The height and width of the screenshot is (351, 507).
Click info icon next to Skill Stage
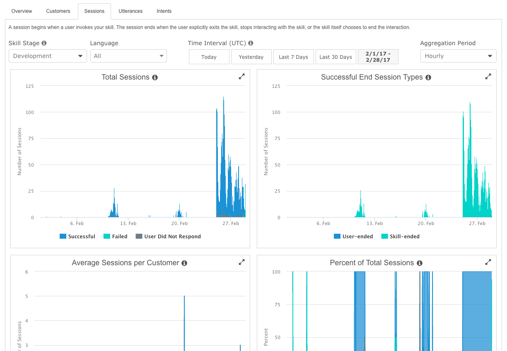tap(44, 43)
